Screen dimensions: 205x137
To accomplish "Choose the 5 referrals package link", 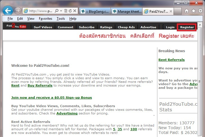I will [114, 129].
